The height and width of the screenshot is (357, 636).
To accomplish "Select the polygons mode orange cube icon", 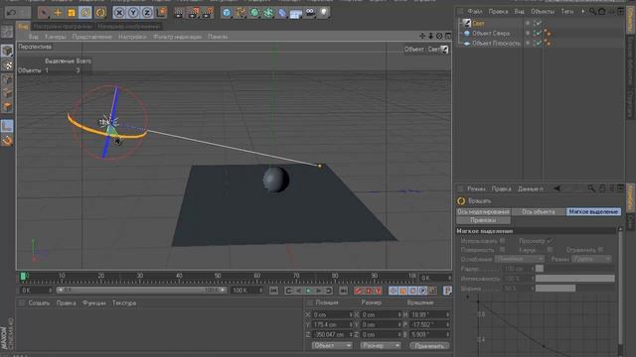I will pyautogui.click(x=7, y=107).
